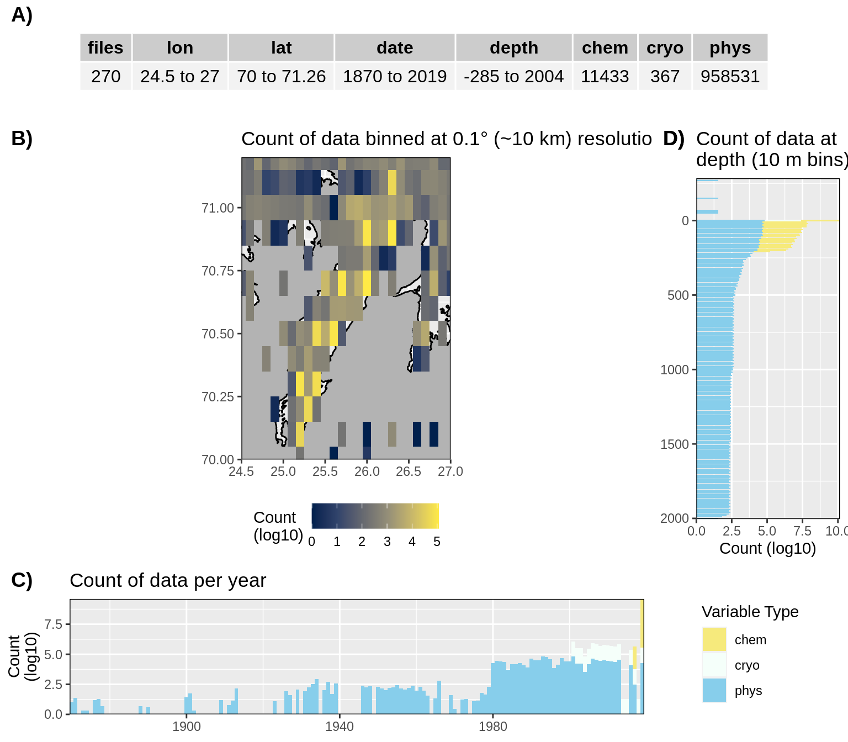848x742 pixels.
Task: Click the year axis label 1940
Action: coord(340,727)
